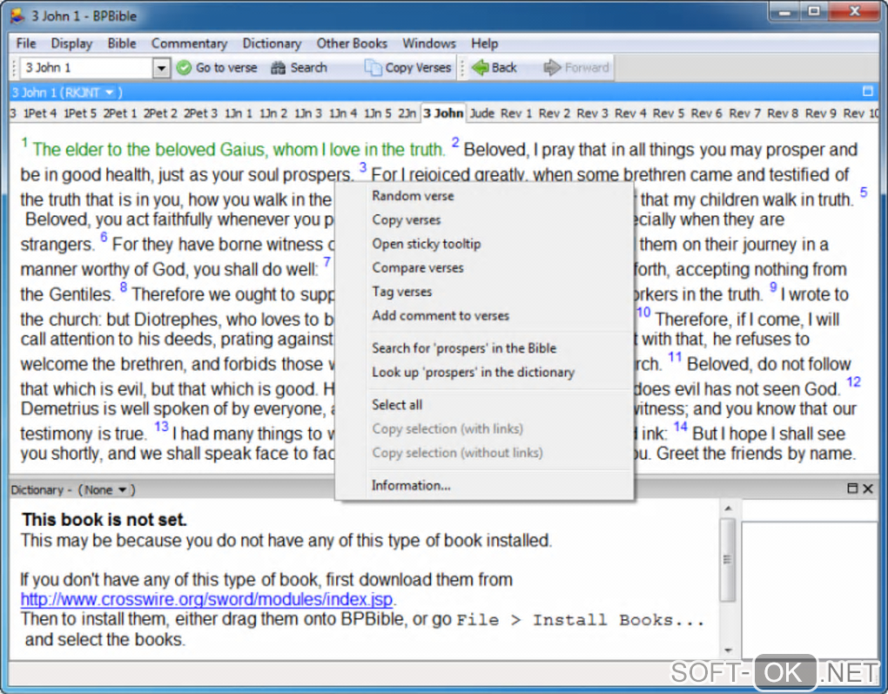Open the Dictionary menu
The image size is (888, 694).
pyautogui.click(x=272, y=44)
